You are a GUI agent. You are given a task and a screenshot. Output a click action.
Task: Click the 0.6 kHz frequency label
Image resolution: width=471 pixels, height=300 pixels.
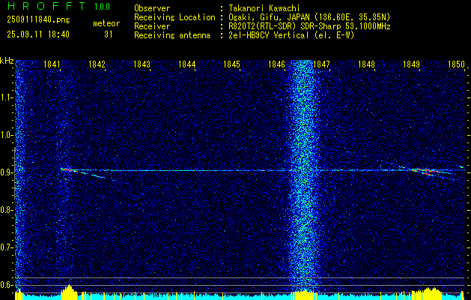pos(6,285)
